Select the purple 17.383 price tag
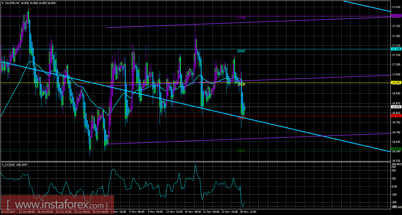 tap(396, 15)
